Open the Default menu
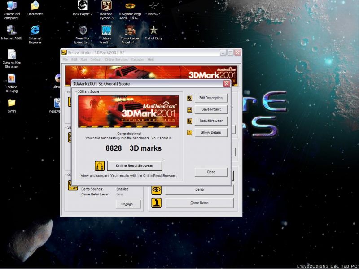This screenshot has height=269, width=359. 96,60
